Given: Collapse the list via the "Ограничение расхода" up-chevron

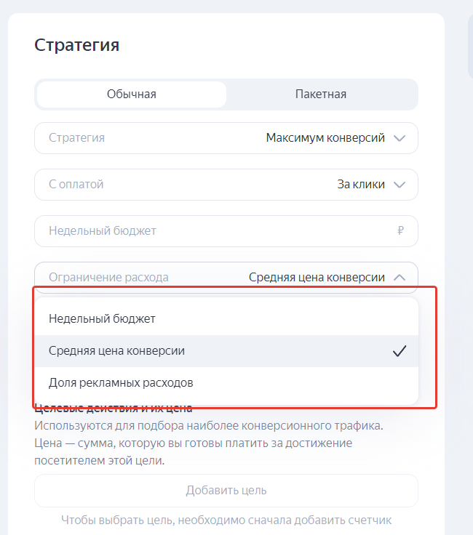Looking at the screenshot, I should [x=399, y=277].
